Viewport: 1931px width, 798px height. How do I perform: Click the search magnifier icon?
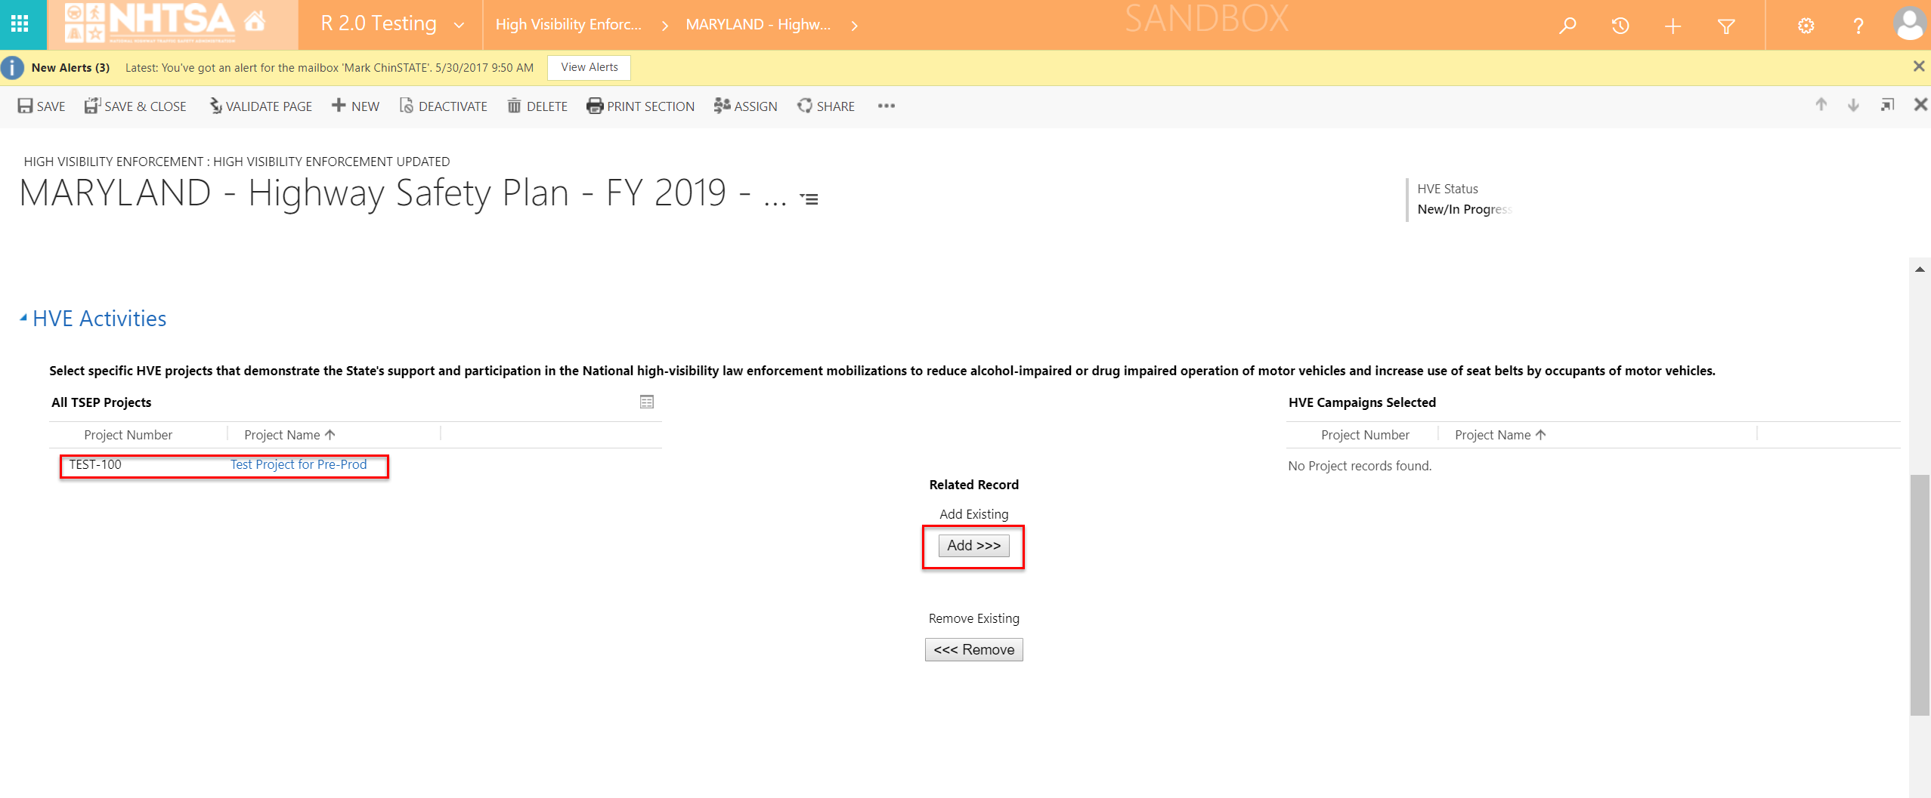[1567, 26]
